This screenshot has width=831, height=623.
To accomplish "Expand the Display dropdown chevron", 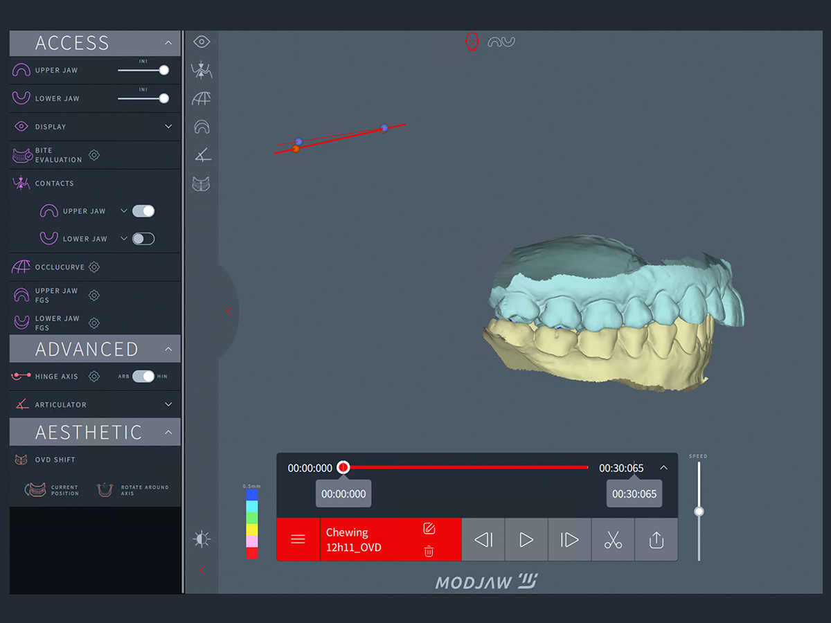I will point(168,127).
